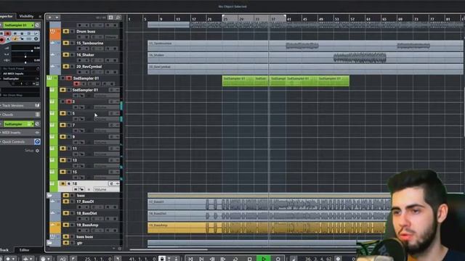The image size is (465, 261).
Task: Go to next marker in transport
Action: [x=201, y=259]
